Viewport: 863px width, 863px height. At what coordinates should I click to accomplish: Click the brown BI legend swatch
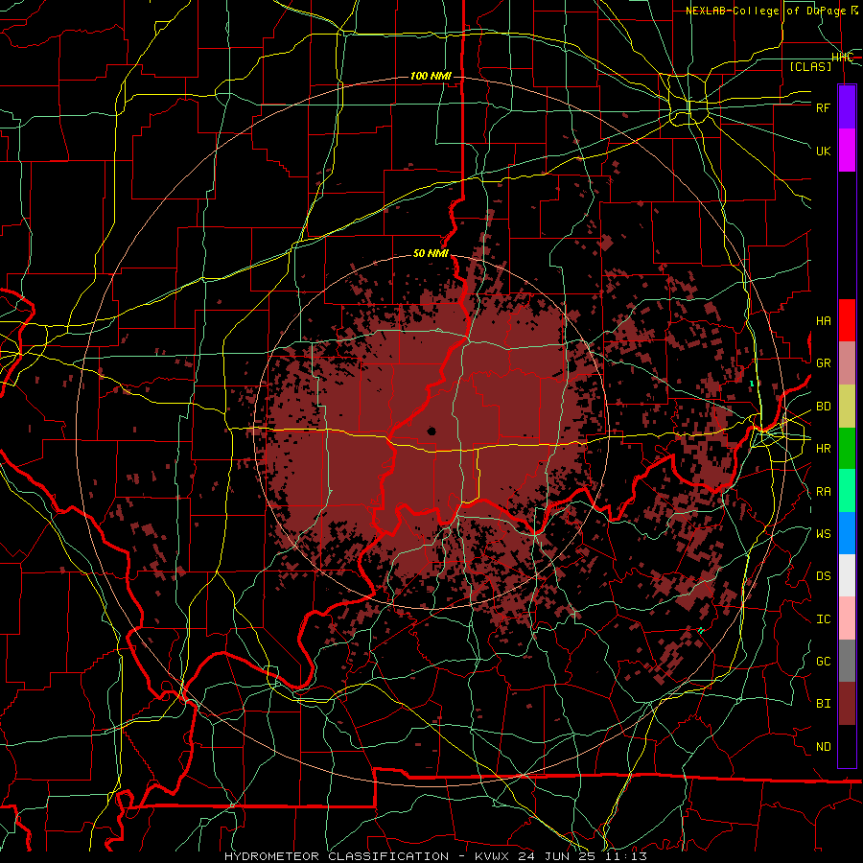point(847,704)
